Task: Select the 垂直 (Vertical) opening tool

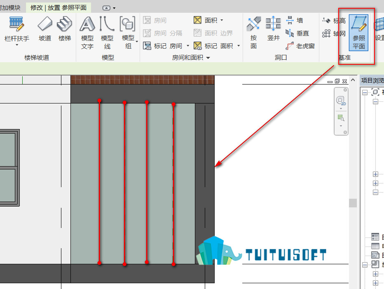Action: [x=297, y=33]
